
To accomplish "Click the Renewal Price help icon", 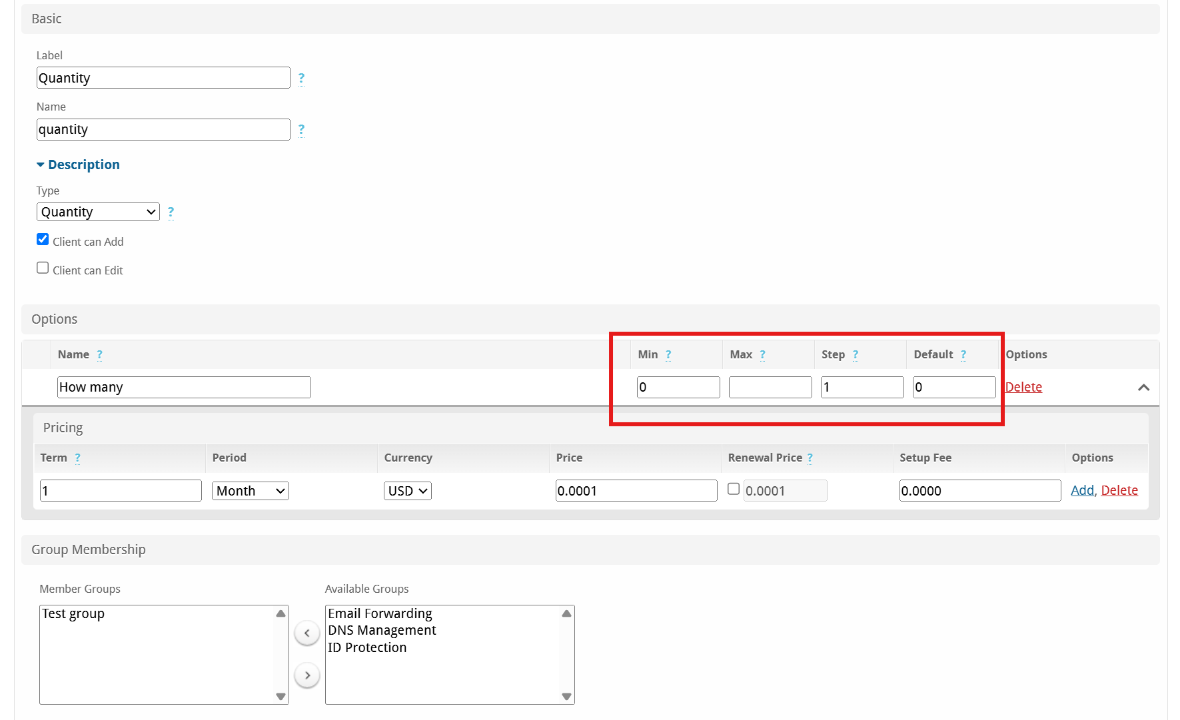I will click(x=810, y=458).
